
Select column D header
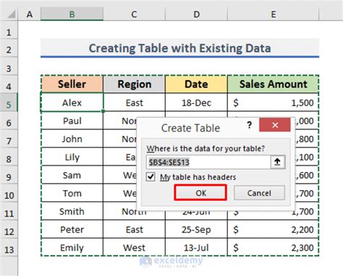(x=196, y=14)
